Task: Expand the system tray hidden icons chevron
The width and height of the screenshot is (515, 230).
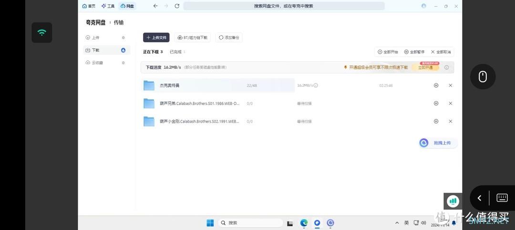Action: [x=397, y=223]
